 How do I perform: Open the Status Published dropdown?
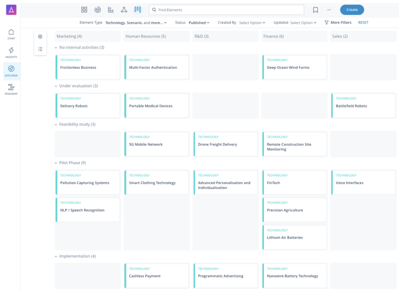click(x=199, y=23)
